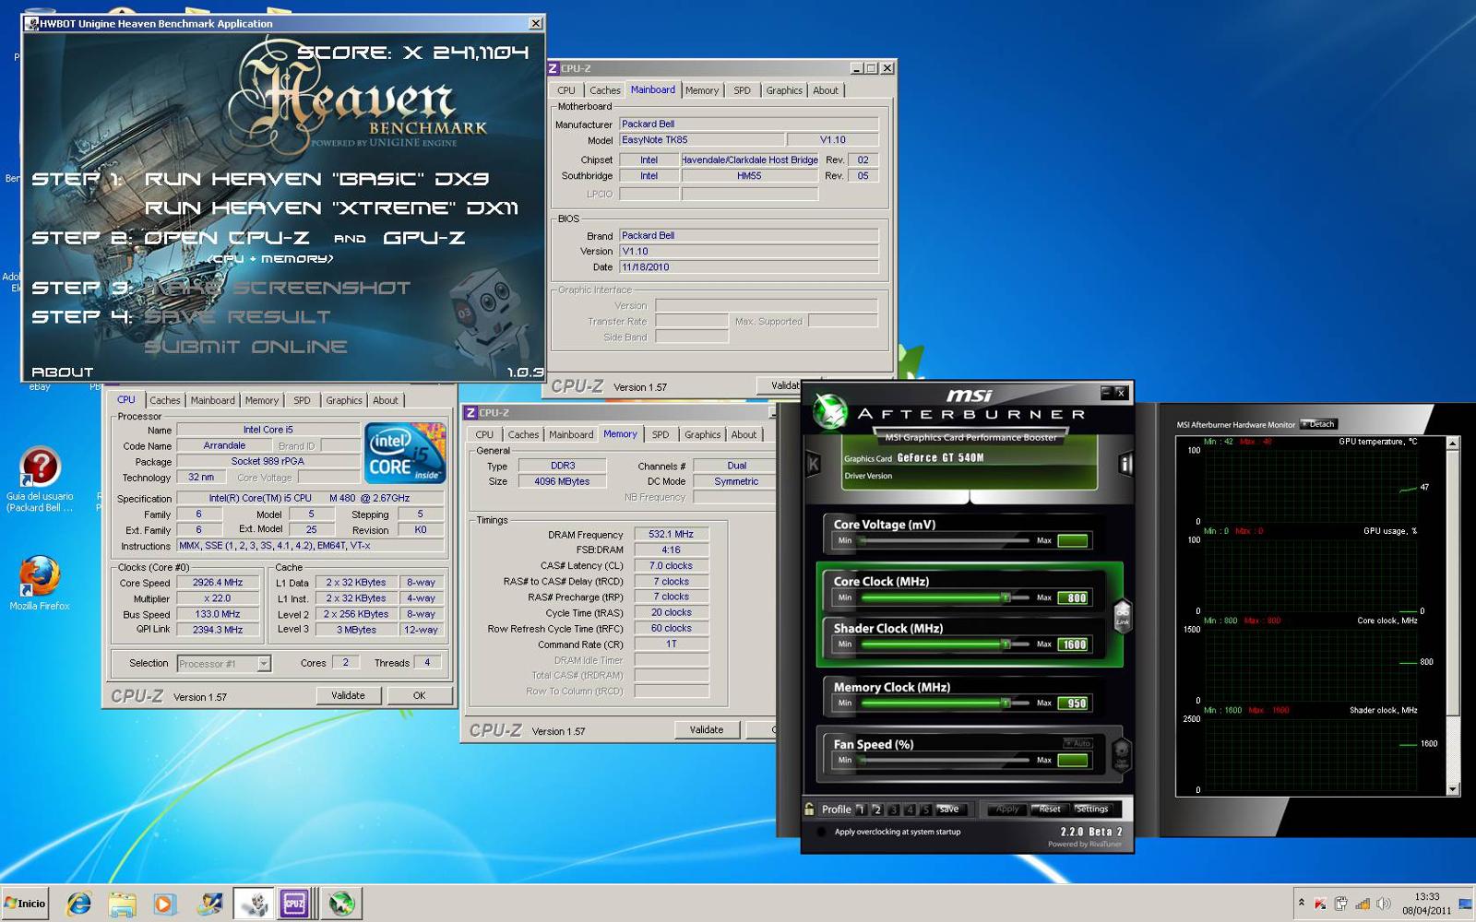Click the CPU-Z Z icon in Memory window title
Screen dimensions: 1476x922
tap(470, 412)
